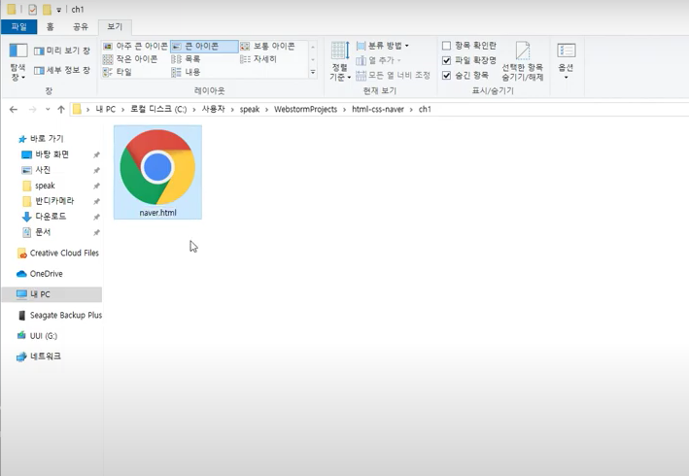
Task: Click WebstormProjects breadcrumb
Action: point(305,110)
